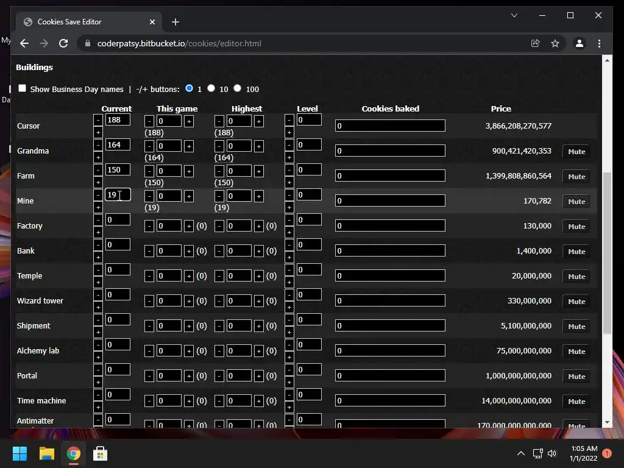Open the network icon in tray

(x=537, y=453)
